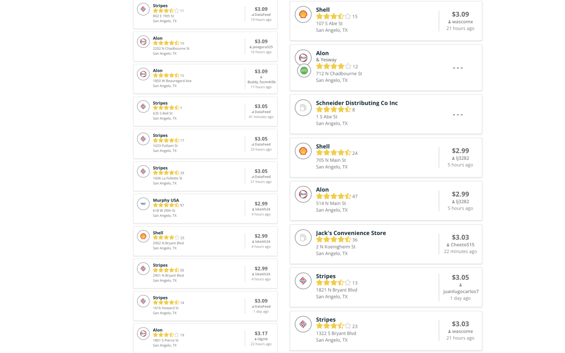The image size is (565, 353).
Task: Click the green Yesway logo icon
Action: pos(304,71)
